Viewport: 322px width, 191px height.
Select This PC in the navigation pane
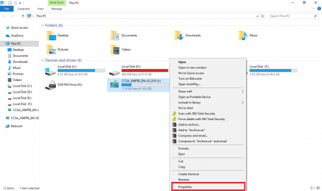[x=19, y=44]
